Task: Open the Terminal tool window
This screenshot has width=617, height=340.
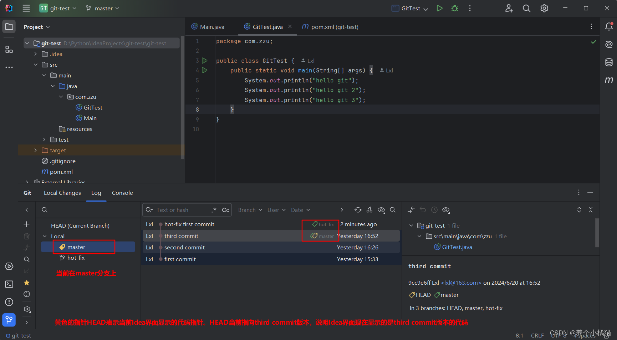Action: [x=9, y=284]
